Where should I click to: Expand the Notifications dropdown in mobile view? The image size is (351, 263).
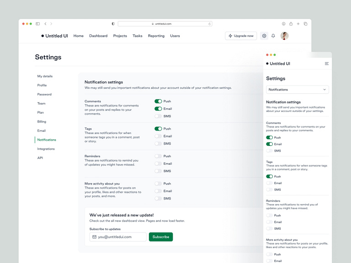click(297, 89)
